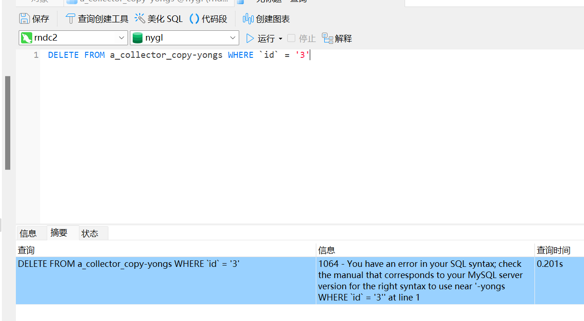Select the 摘要 result tab
The height and width of the screenshot is (321, 584).
(x=59, y=233)
